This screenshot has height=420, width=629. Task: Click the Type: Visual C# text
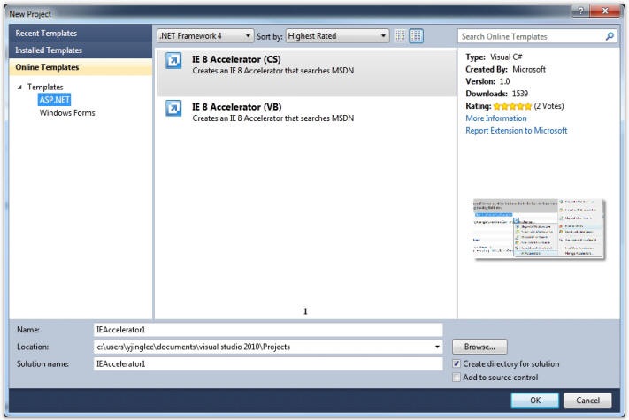pos(494,57)
